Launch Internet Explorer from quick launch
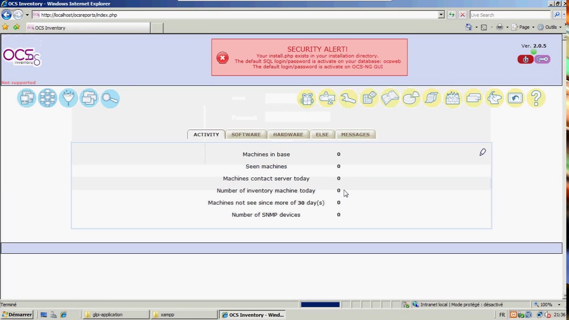The height and width of the screenshot is (320, 569). pyautogui.click(x=64, y=315)
